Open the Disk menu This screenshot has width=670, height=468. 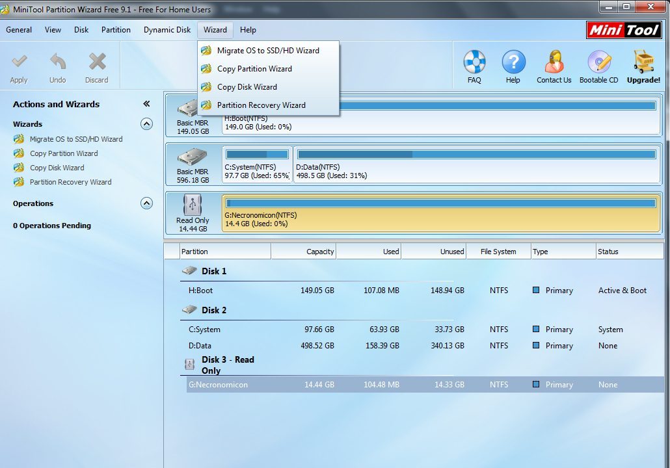tap(81, 30)
